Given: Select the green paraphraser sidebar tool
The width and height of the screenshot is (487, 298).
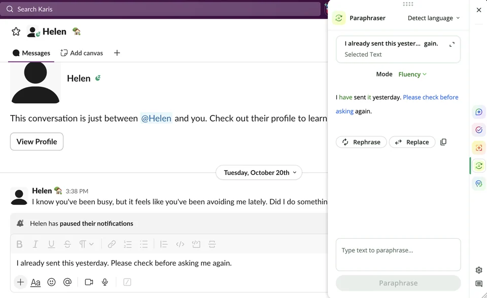Looking at the screenshot, I should 478,166.
